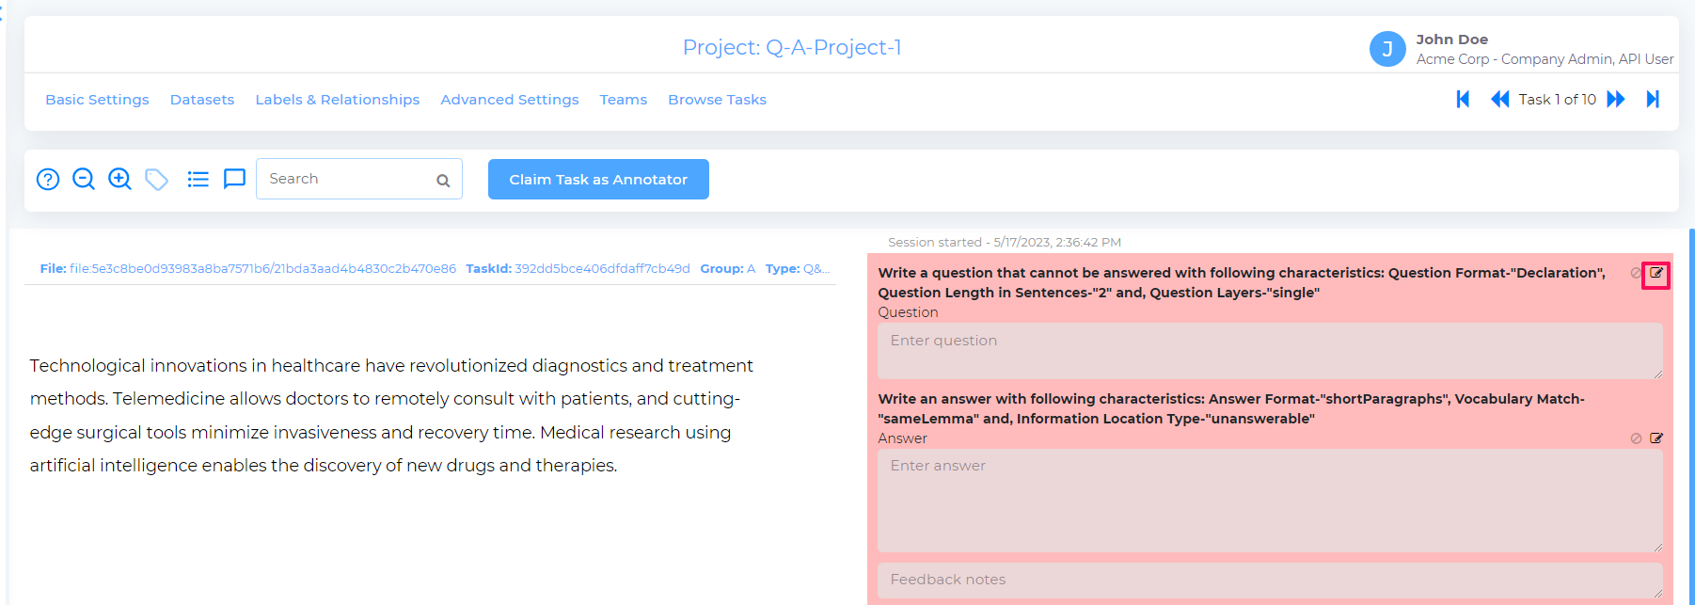This screenshot has height=605, width=1695.
Task: Go to the next task
Action: (1616, 99)
